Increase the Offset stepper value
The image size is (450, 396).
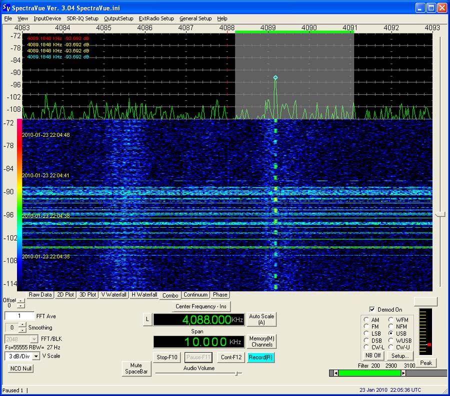(x=21, y=301)
